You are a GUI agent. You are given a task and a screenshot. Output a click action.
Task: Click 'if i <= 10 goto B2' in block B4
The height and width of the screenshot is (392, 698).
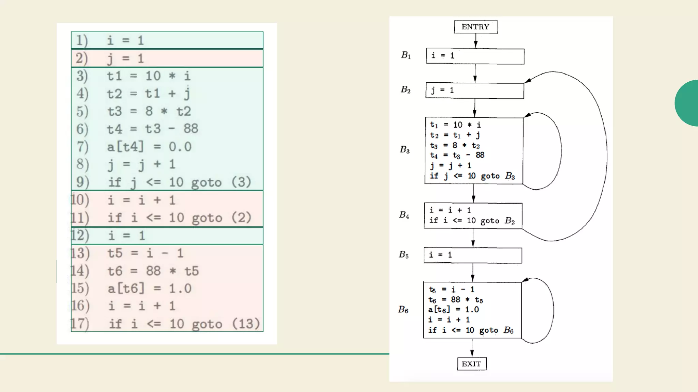472,220
